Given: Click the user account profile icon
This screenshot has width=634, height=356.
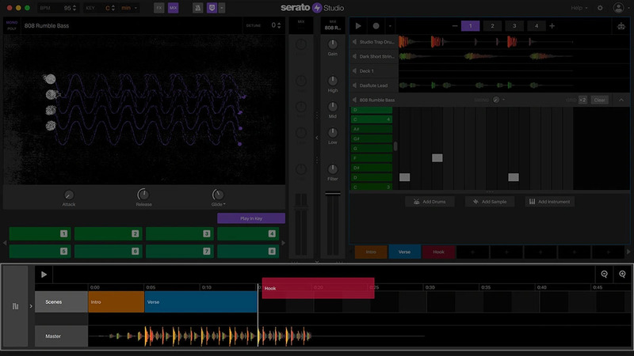Looking at the screenshot, I should click(619, 7).
